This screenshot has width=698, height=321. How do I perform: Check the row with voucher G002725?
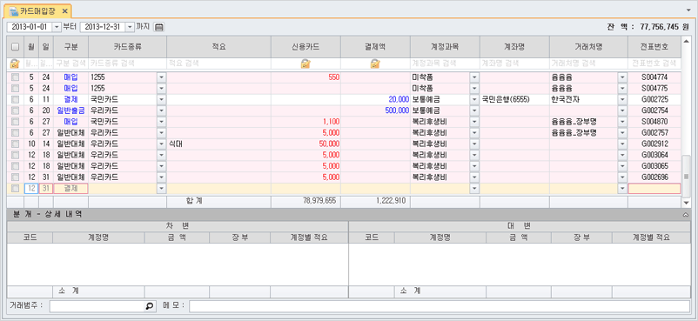pos(15,99)
